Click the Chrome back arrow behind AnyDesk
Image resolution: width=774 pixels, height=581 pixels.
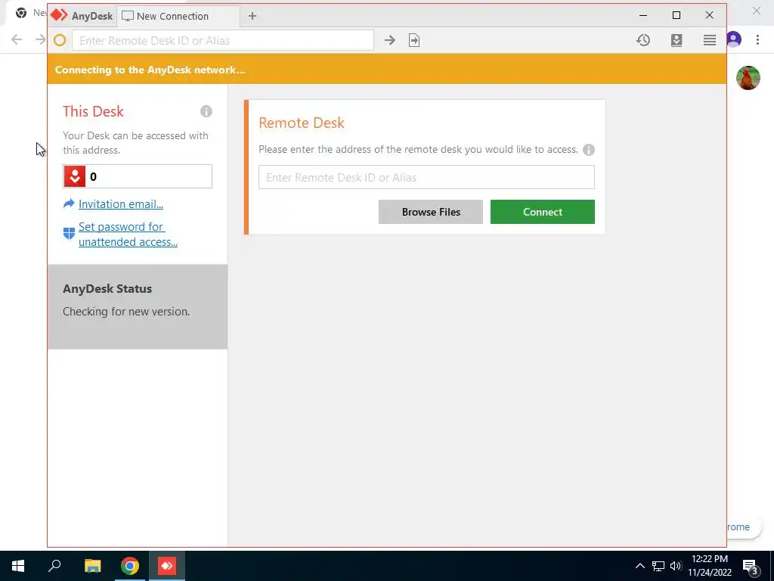[17, 39]
